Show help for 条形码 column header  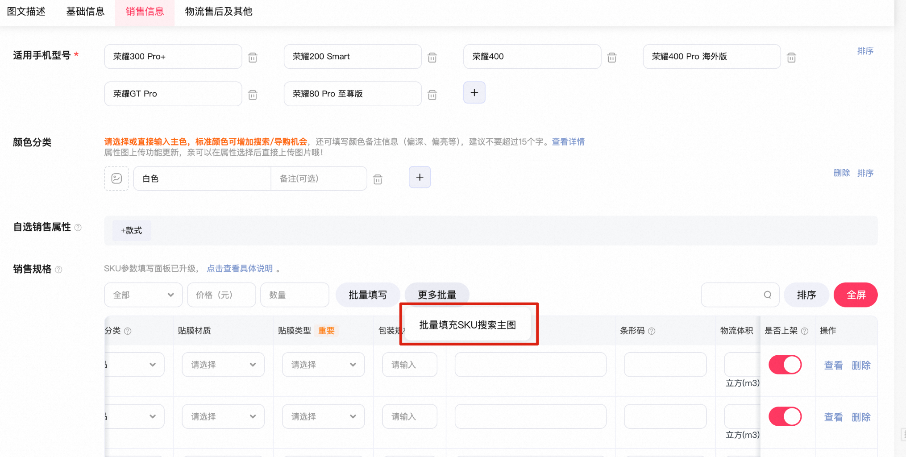point(652,331)
